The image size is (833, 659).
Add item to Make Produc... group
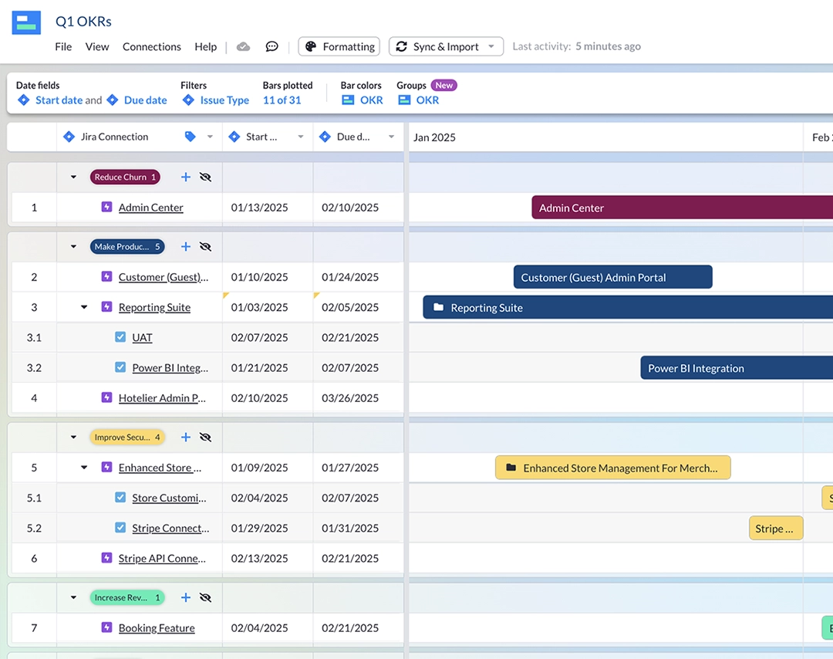click(x=185, y=247)
